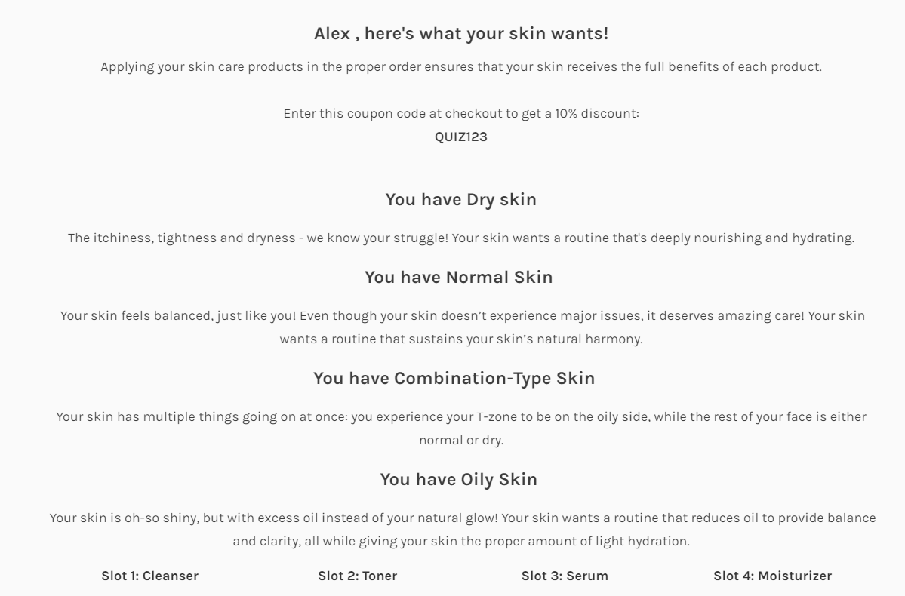Click the '10% discount' text
Image resolution: width=905 pixels, height=596 pixels.
tap(597, 114)
